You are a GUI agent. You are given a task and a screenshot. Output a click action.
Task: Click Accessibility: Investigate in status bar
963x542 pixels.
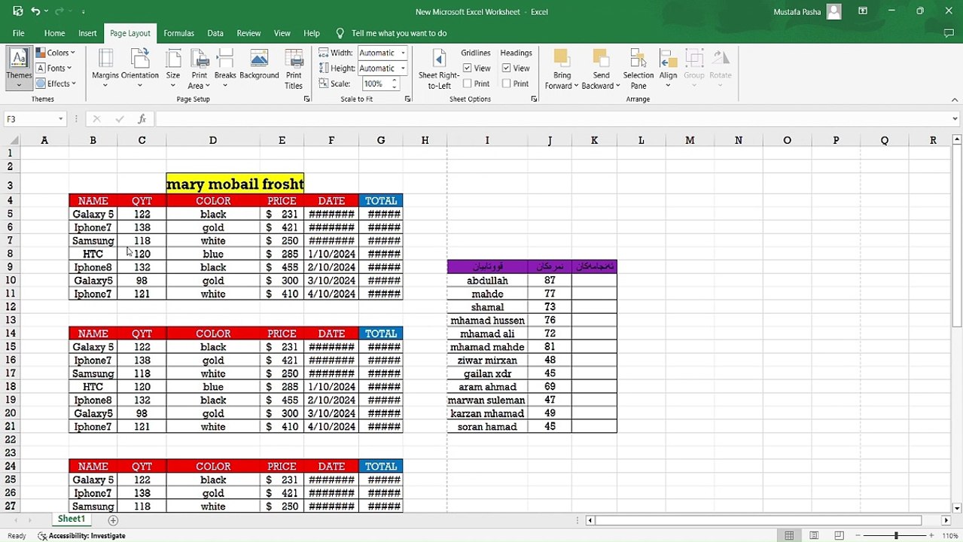tap(81, 536)
